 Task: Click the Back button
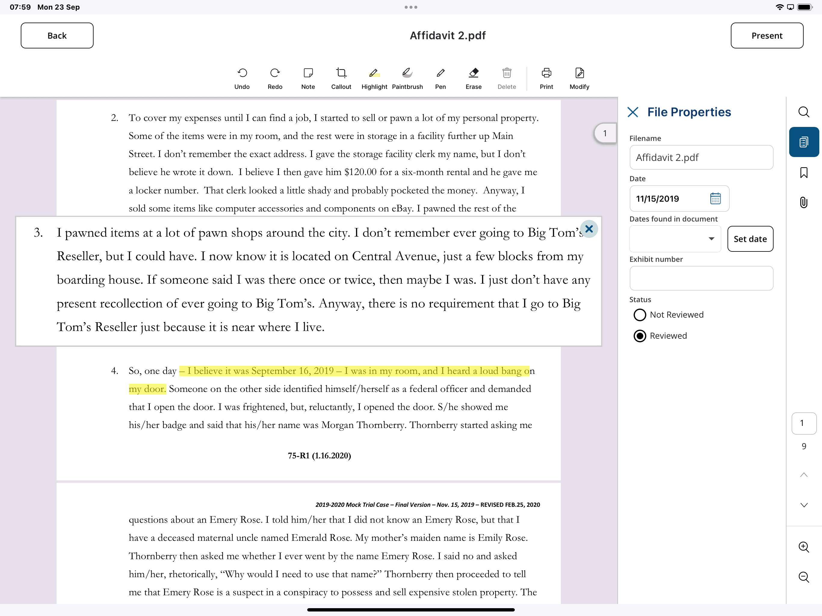tap(57, 36)
